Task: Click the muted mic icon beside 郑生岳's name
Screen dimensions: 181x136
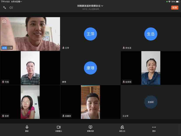Action: [x=124, y=48]
